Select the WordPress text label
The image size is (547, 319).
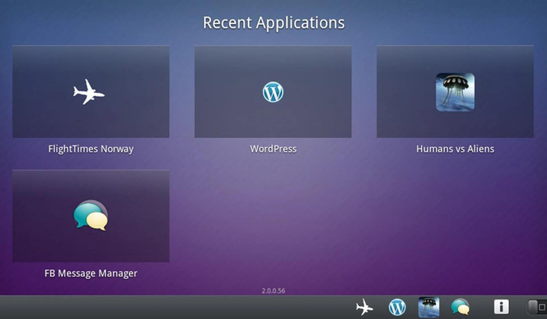tap(273, 149)
